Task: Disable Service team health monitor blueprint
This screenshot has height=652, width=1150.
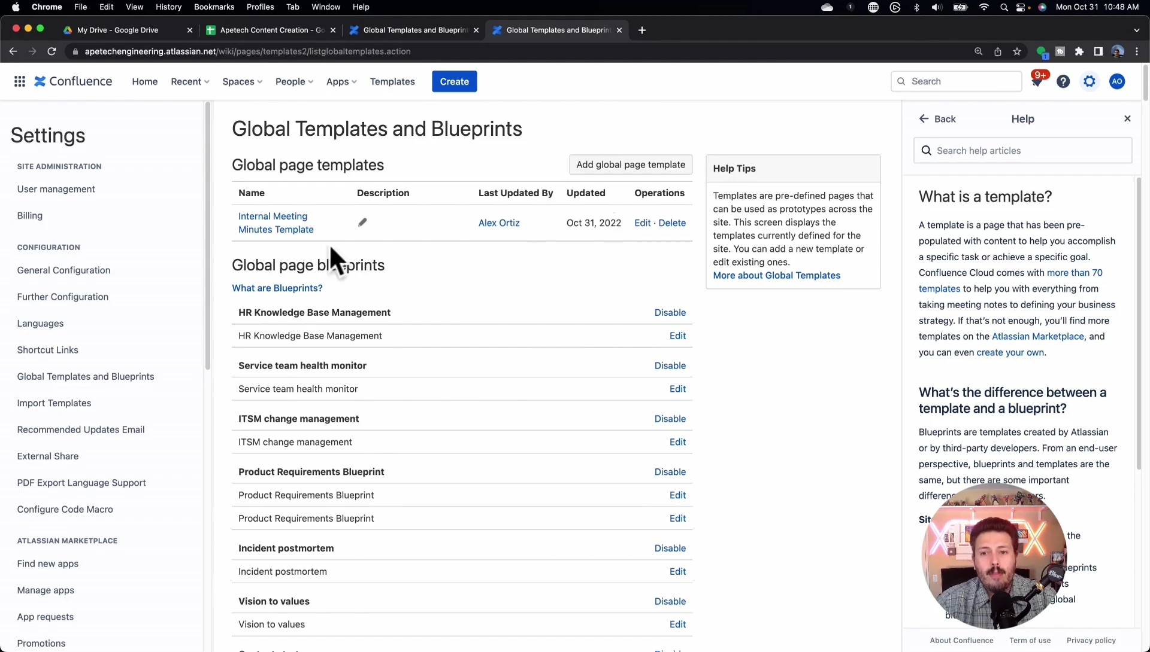Action: tap(670, 365)
